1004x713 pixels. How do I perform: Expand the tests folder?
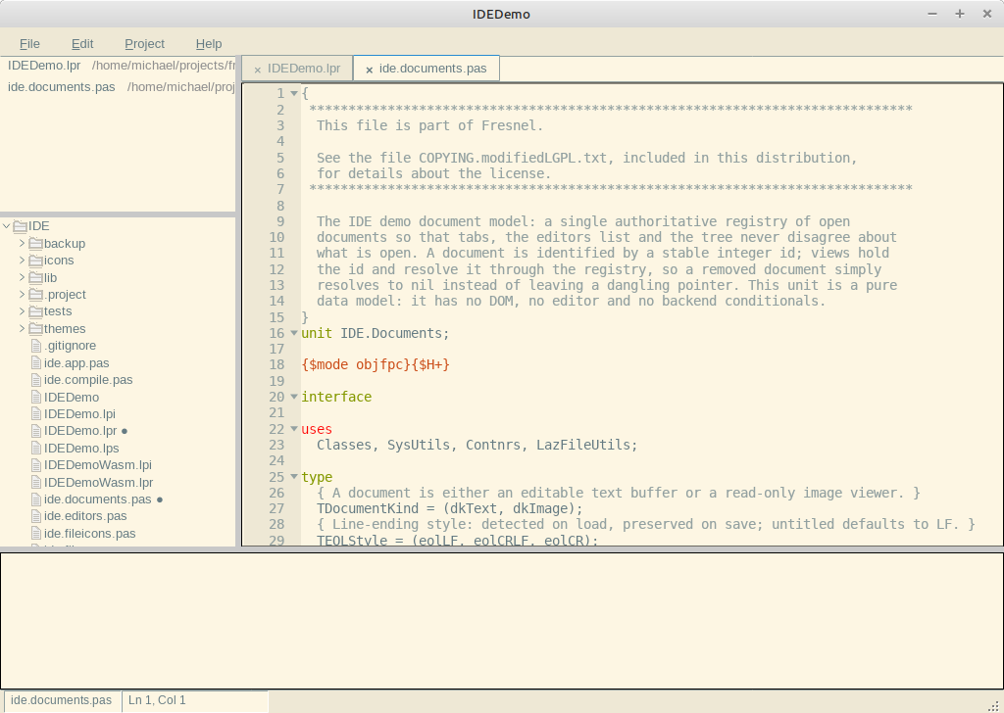coord(22,311)
